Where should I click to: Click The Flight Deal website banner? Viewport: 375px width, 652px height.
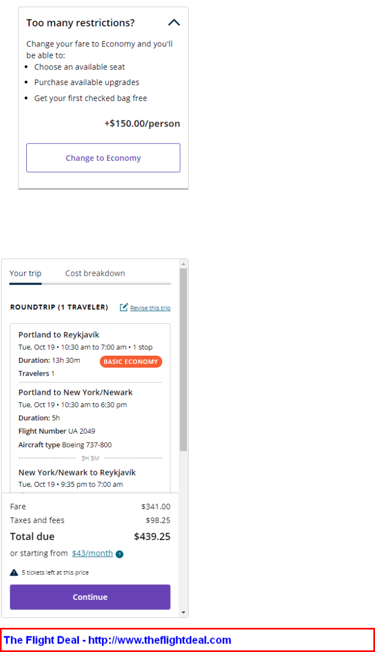pos(187,640)
